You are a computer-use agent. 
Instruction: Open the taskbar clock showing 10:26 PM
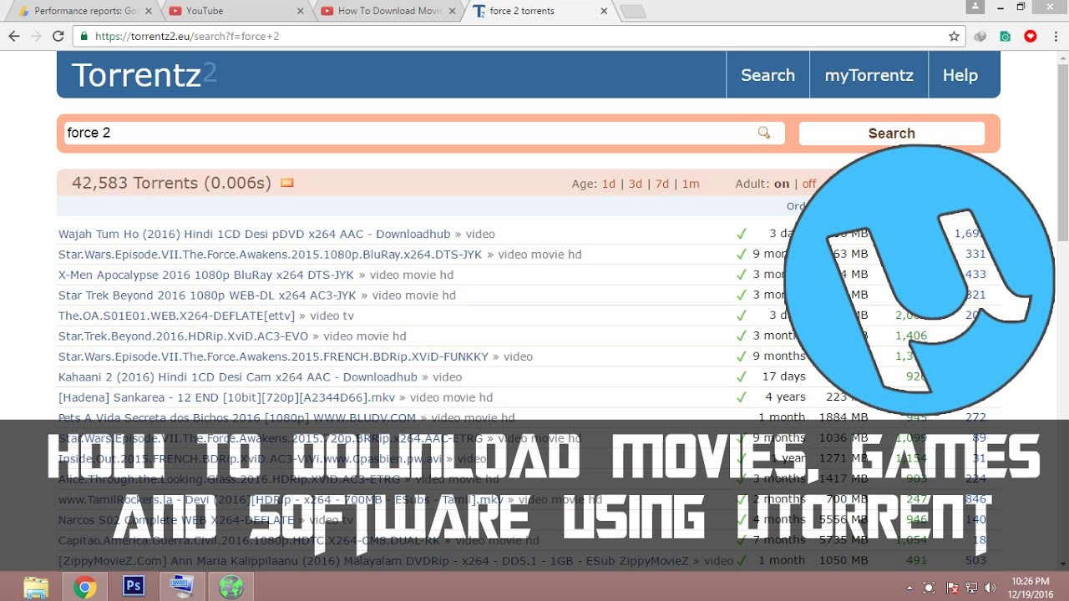click(x=1028, y=587)
